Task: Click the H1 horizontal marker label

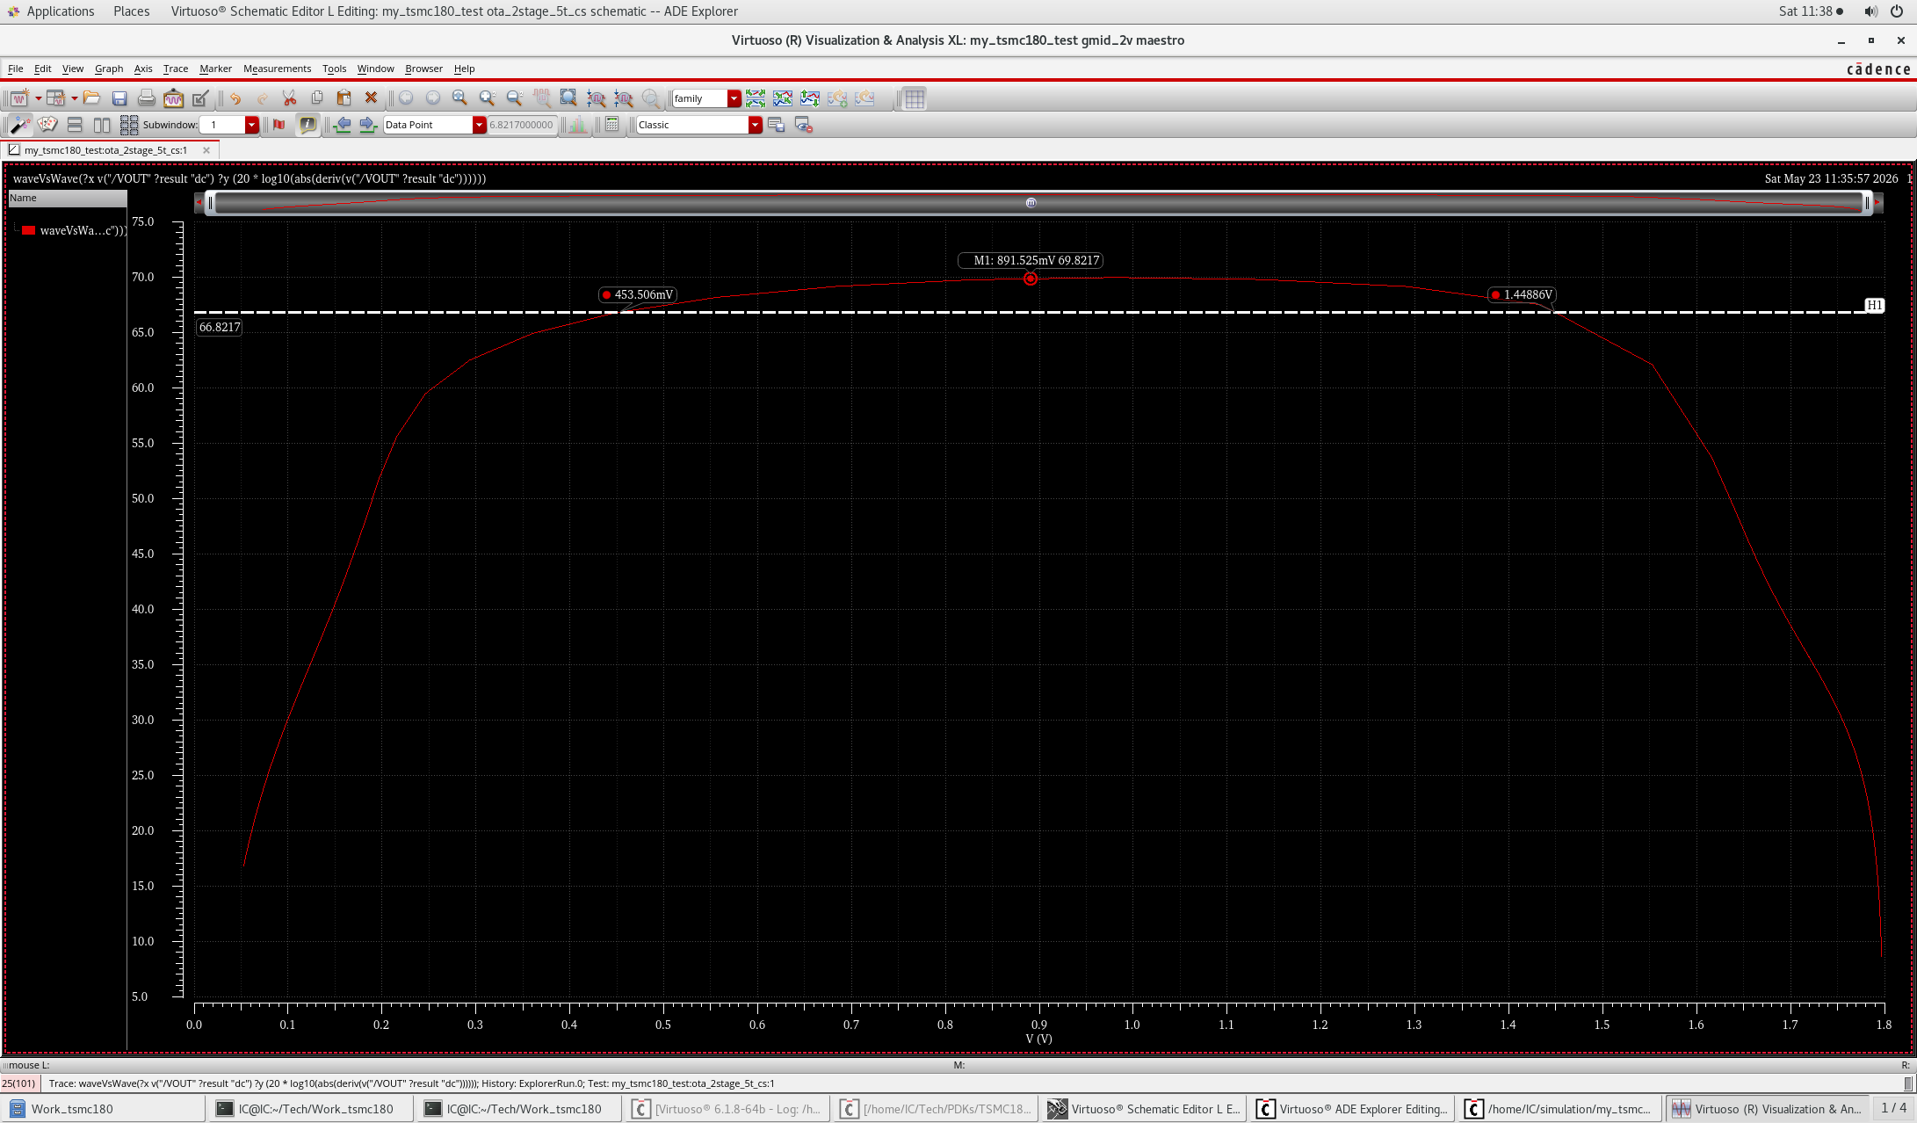Action: [x=1874, y=306]
